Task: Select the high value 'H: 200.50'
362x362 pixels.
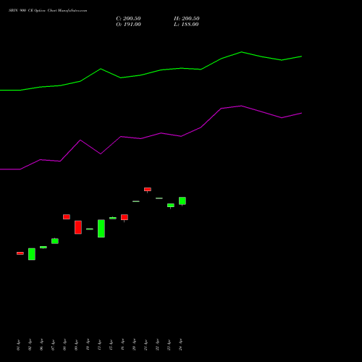Action: (187, 19)
